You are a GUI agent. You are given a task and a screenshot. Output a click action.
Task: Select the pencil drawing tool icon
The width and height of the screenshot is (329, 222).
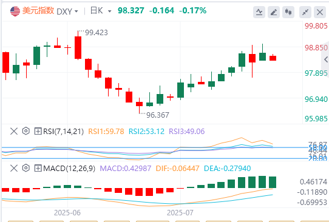274,12
